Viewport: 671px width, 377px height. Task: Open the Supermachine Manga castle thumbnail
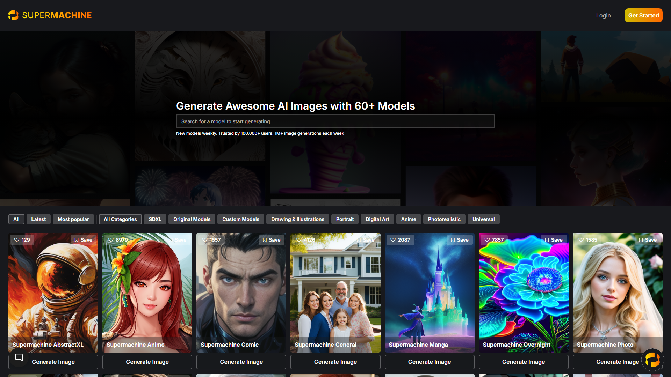[x=430, y=293]
